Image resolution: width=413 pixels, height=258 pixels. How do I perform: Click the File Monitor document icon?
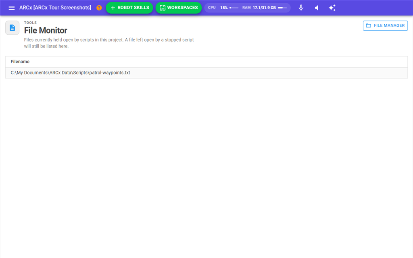[13, 28]
